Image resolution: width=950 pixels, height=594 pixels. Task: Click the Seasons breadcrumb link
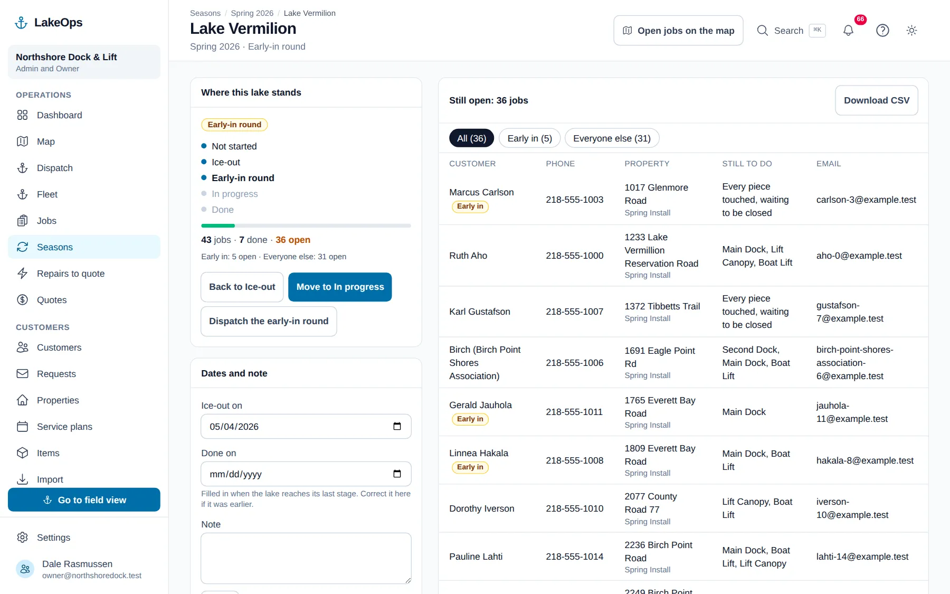[205, 13]
